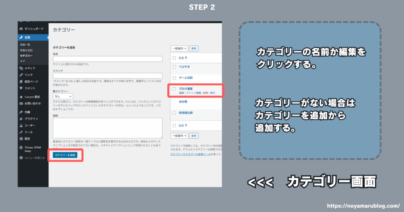Tick the checkbox beside つぶやき category

174,67
